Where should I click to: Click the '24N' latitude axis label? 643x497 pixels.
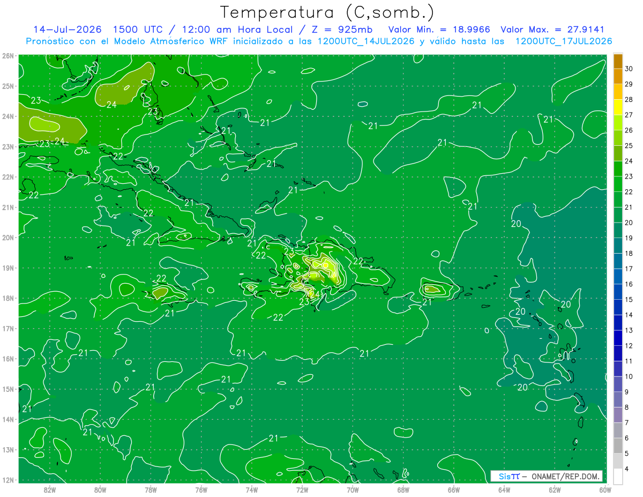click(9, 116)
